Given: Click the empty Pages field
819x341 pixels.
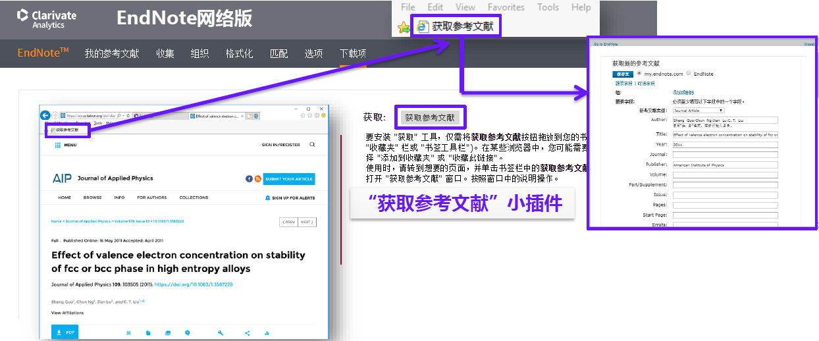Looking at the screenshot, I should 726,205.
